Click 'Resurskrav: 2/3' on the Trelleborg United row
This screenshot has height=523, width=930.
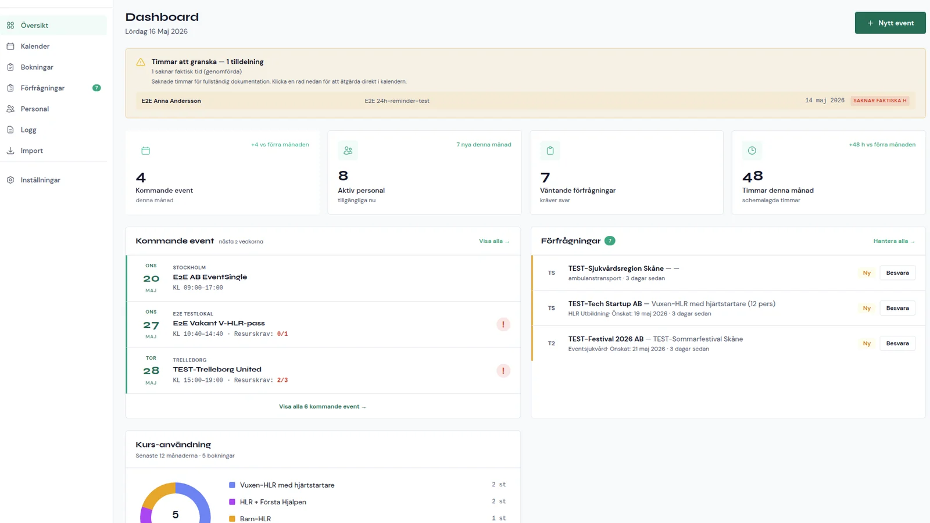(x=261, y=381)
